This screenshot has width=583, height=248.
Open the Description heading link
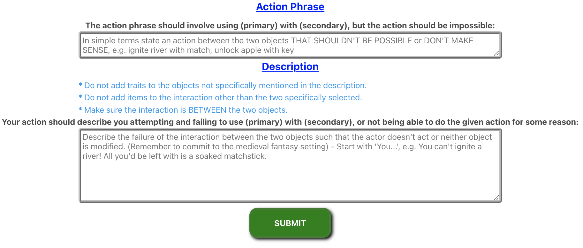290,67
